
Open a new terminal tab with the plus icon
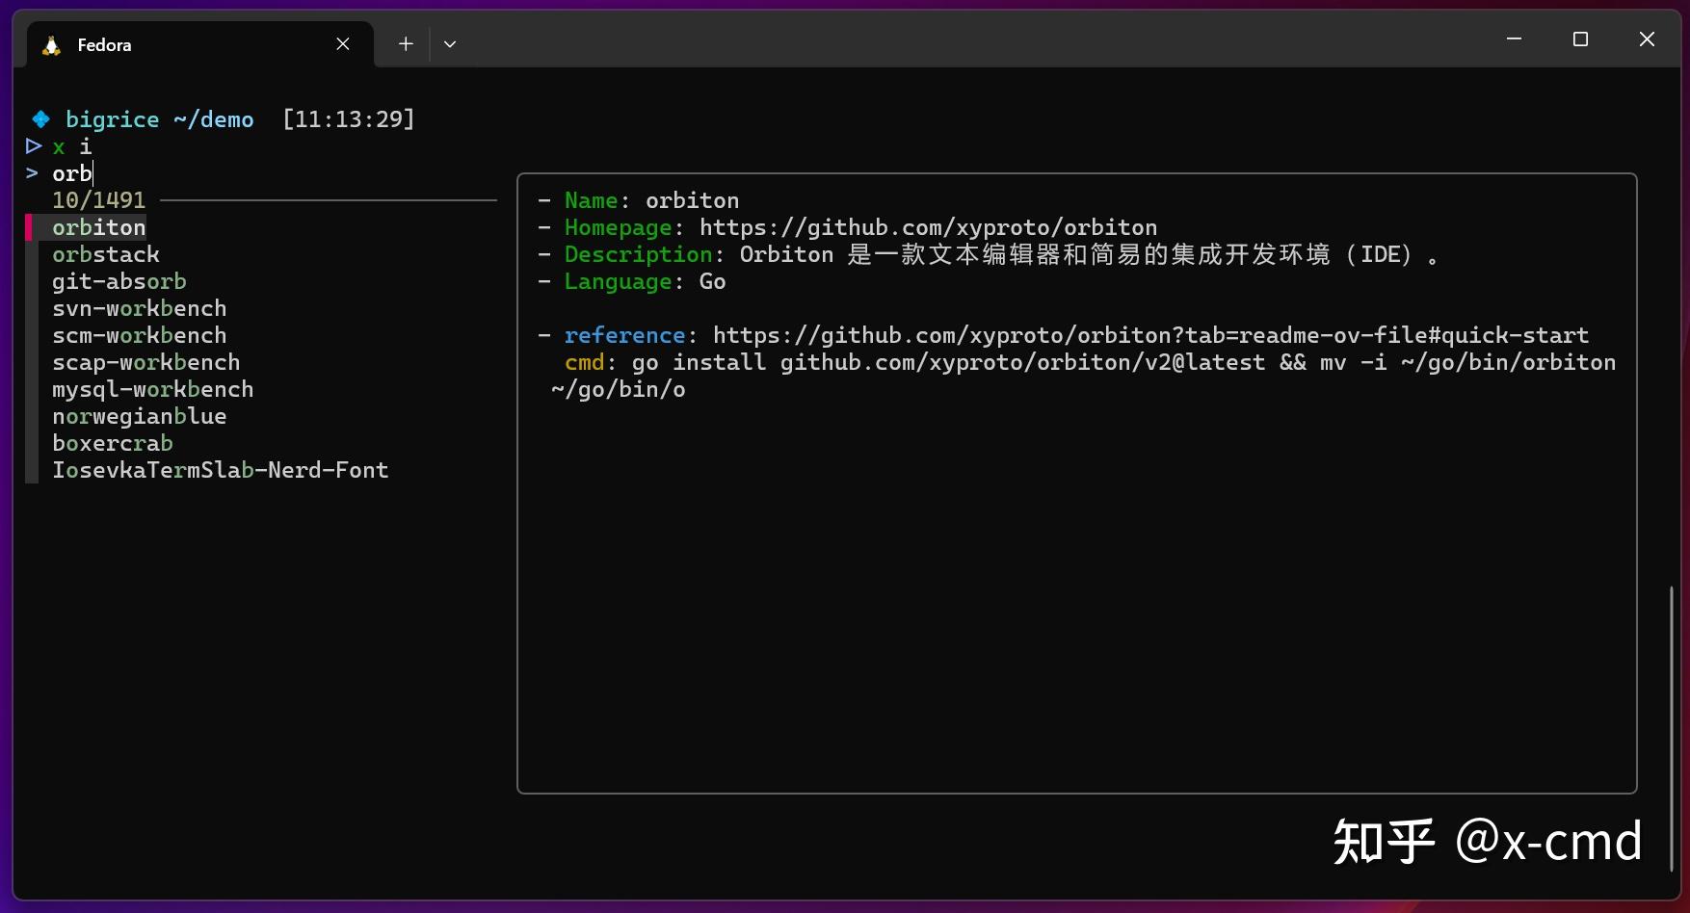pyautogui.click(x=405, y=43)
